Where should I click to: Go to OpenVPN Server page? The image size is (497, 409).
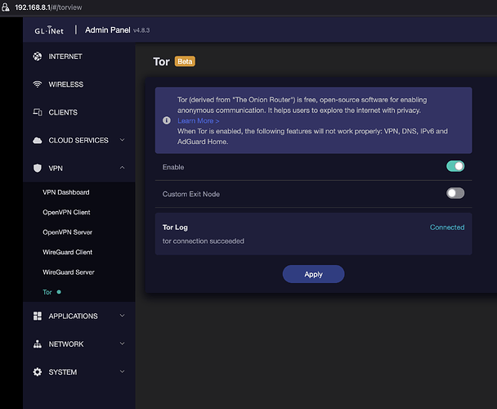[68, 232]
